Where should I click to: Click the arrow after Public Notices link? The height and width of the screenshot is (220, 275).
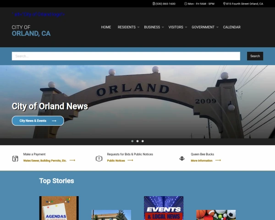point(130,160)
